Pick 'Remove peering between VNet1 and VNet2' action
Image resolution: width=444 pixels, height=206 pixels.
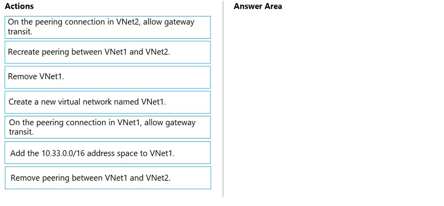pyautogui.click(x=107, y=178)
